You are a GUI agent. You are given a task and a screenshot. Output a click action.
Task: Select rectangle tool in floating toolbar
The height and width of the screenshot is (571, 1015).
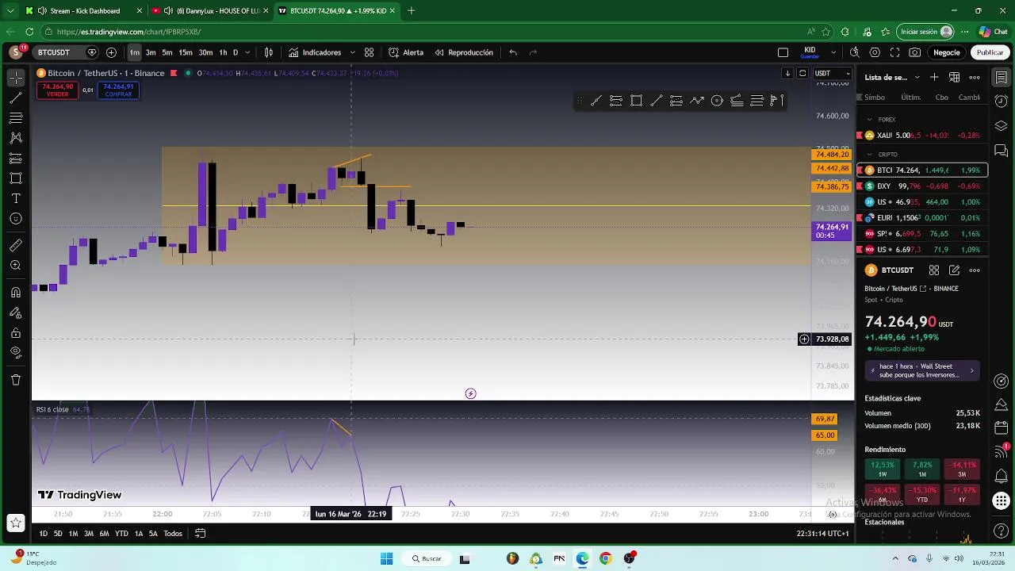pos(636,101)
